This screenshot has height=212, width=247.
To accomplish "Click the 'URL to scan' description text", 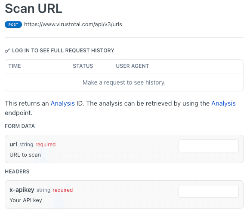I will [25, 155].
